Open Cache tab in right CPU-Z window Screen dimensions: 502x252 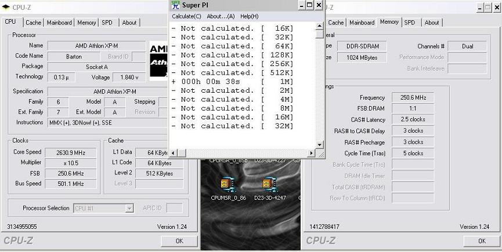tap(336, 23)
